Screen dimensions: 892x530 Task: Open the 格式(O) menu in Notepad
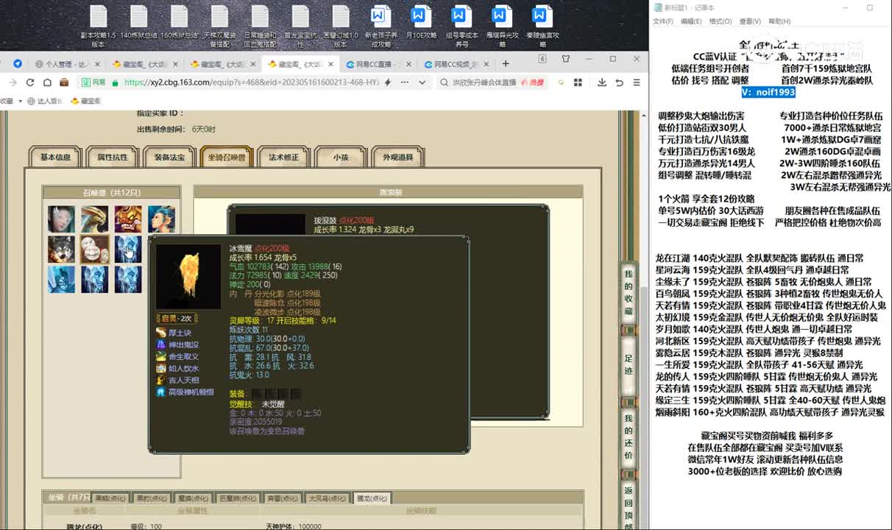(x=720, y=21)
